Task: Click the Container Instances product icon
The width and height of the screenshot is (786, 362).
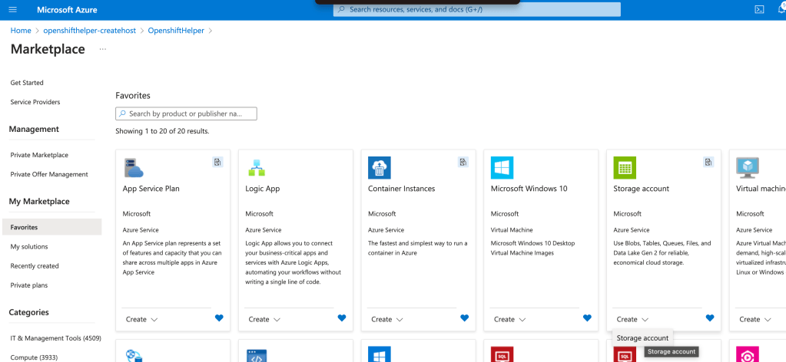Action: (x=379, y=168)
